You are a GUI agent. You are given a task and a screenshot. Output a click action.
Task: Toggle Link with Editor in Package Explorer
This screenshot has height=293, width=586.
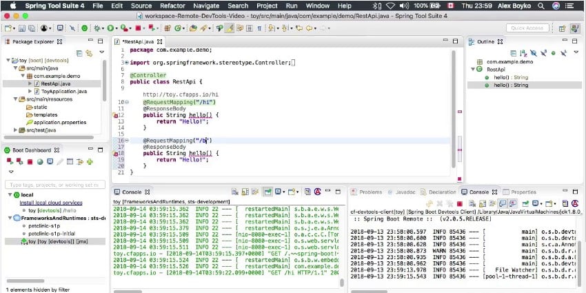click(x=89, y=54)
